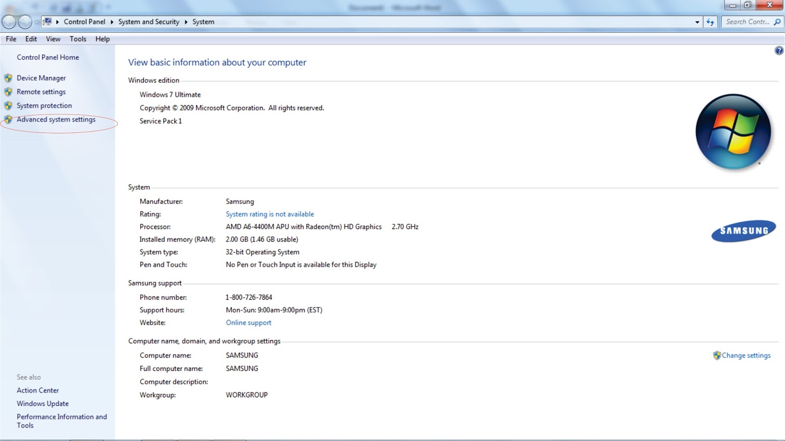The width and height of the screenshot is (785, 441).
Task: Click the computer icon in the address bar
Action: (48, 22)
